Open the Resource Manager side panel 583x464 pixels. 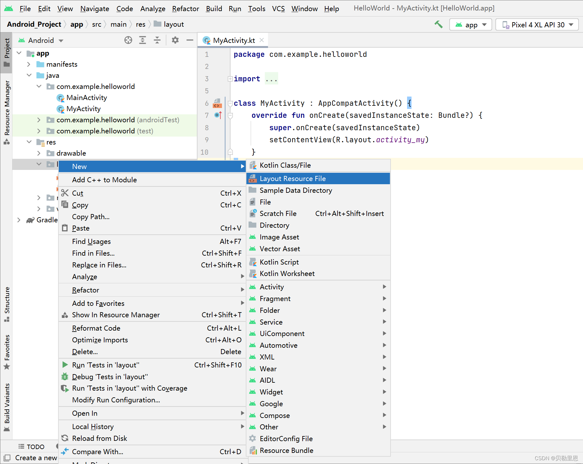pos(7,112)
